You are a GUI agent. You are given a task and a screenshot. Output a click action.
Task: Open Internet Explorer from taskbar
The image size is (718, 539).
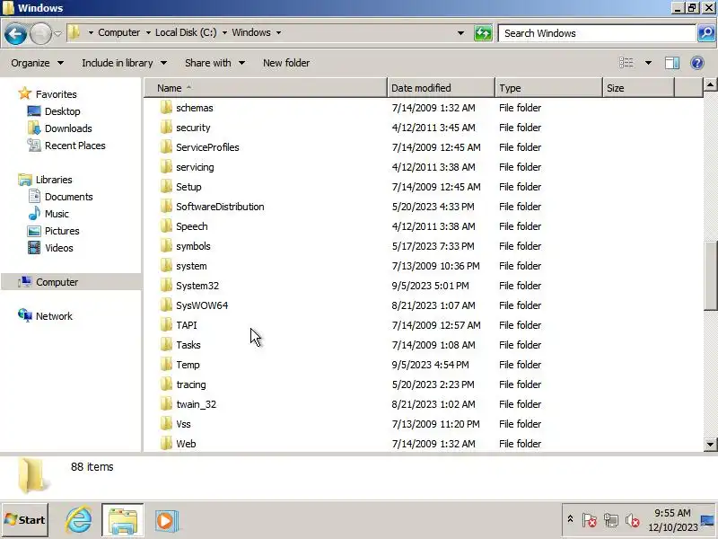coord(78,520)
